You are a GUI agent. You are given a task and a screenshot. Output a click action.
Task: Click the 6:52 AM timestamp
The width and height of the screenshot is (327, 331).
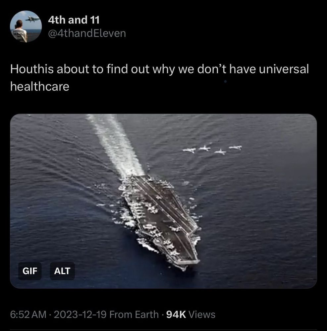pyautogui.click(x=28, y=314)
